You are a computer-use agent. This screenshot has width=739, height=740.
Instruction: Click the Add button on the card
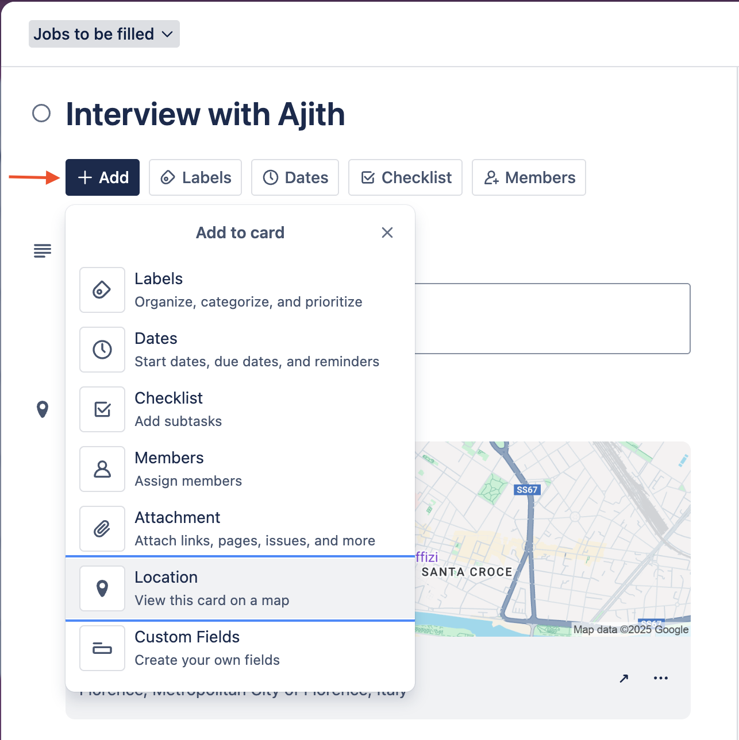coord(102,177)
